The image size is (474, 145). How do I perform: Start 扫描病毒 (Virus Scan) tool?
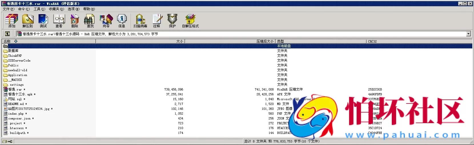pos(140,21)
